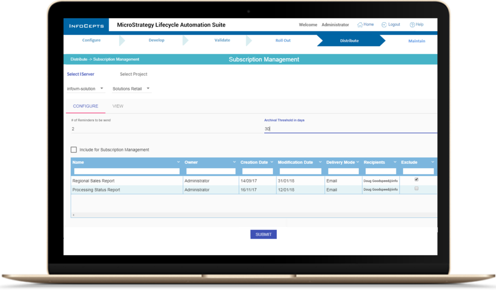Enable Include for Subscription Management checkbox
Viewport: 496px width, 290px height.
tap(74, 150)
